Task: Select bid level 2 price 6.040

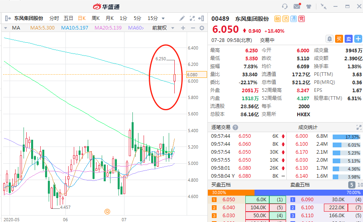Action: pos(229,207)
